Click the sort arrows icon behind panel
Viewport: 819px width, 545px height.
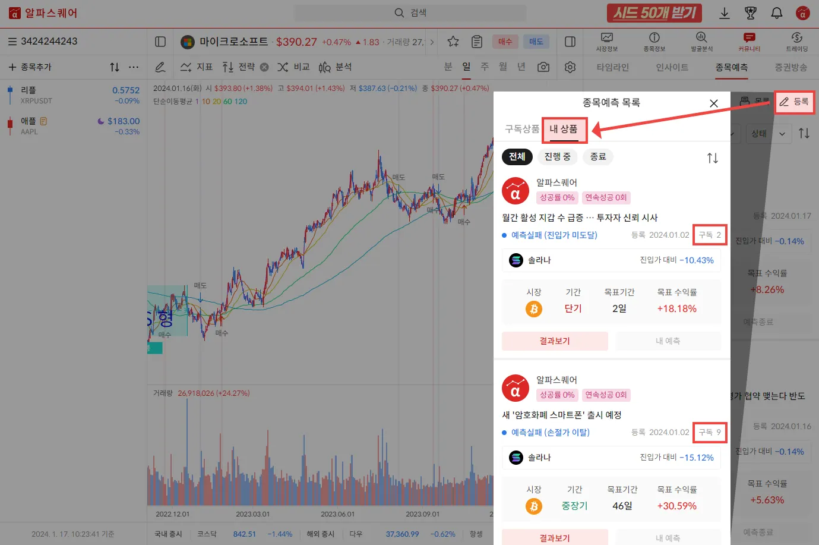804,133
